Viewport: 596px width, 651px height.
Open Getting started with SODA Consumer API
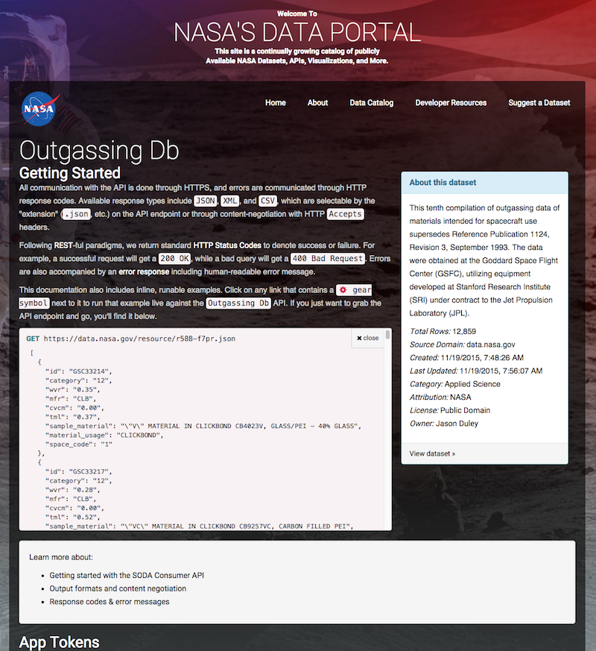127,575
